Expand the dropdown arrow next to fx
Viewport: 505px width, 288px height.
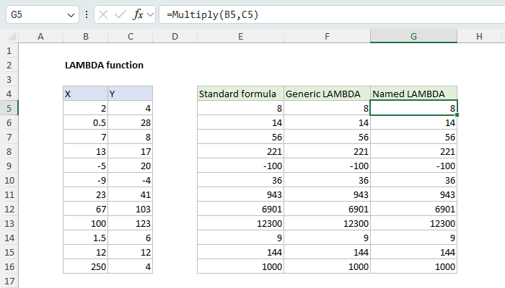click(150, 15)
